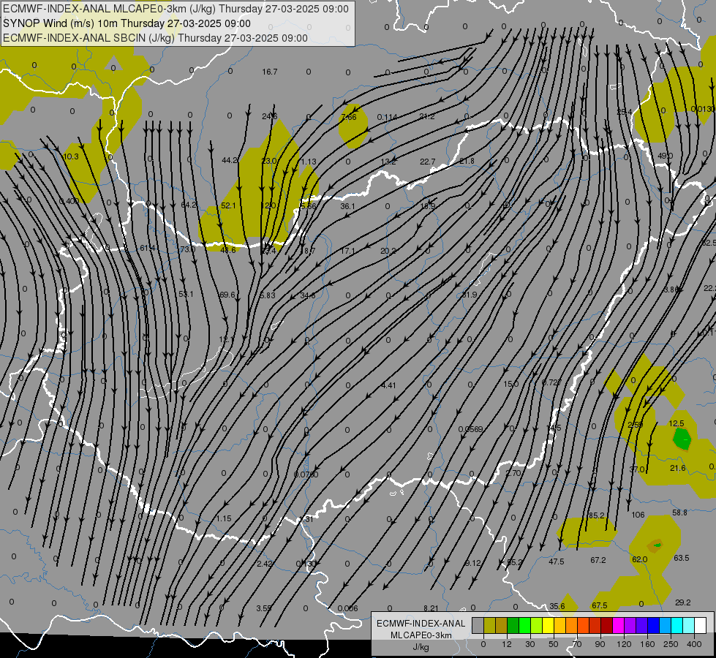Click the legend tick label 120
Viewport: 716px width, 658px height.
624,644
